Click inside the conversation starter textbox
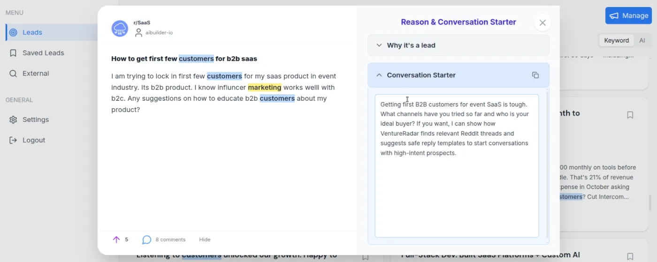The width and height of the screenshot is (657, 262). pyautogui.click(x=457, y=166)
